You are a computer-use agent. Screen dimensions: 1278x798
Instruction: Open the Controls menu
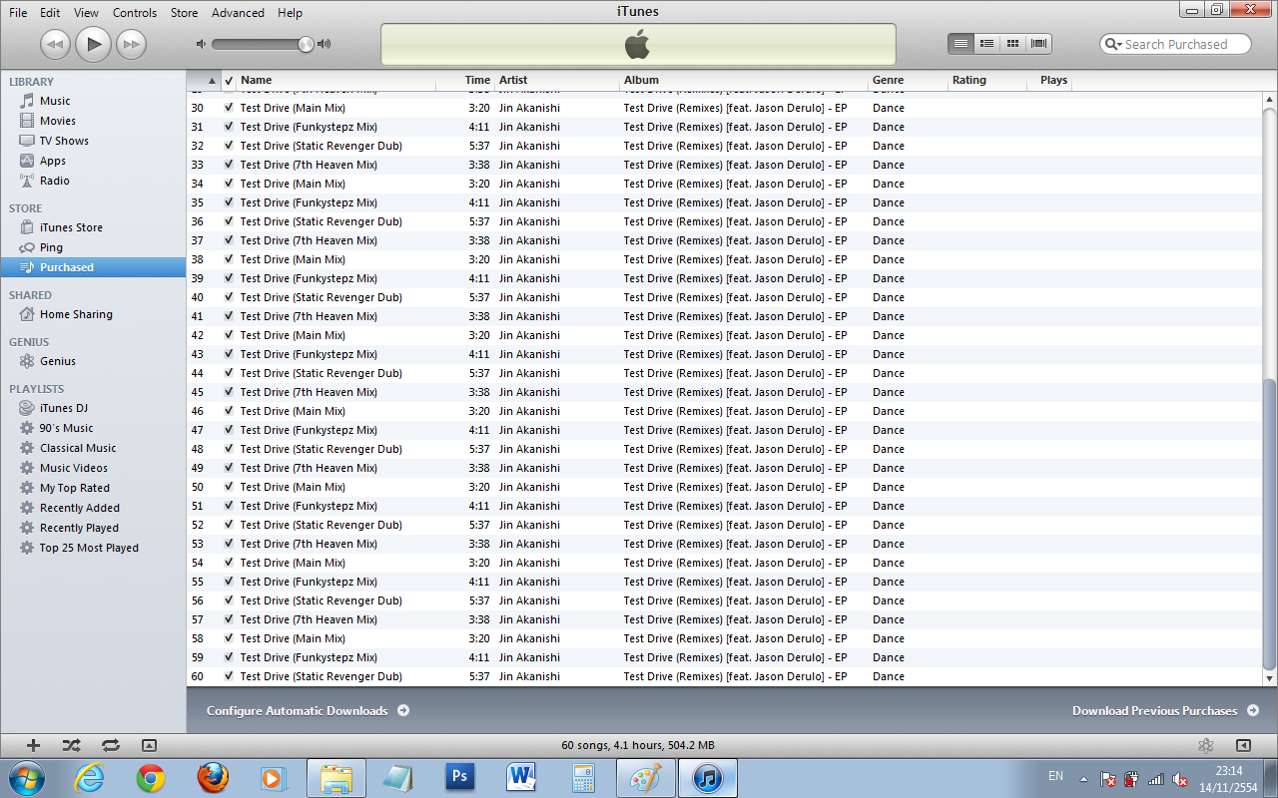pos(135,13)
